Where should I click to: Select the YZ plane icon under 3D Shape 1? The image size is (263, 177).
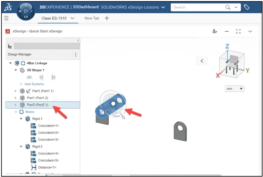41,77
